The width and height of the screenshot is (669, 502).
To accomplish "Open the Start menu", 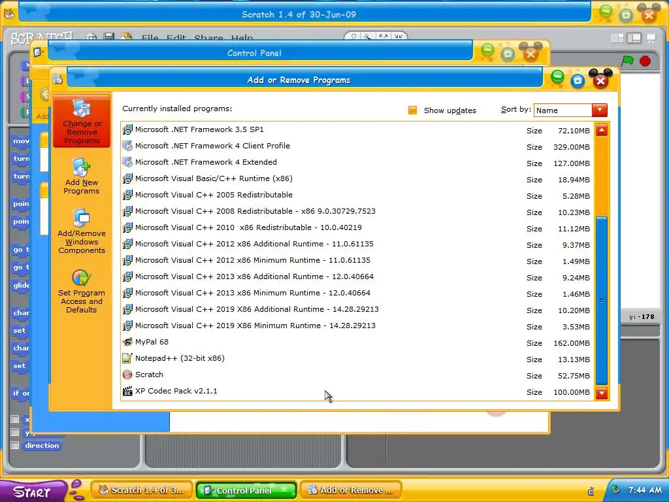I will point(33,491).
